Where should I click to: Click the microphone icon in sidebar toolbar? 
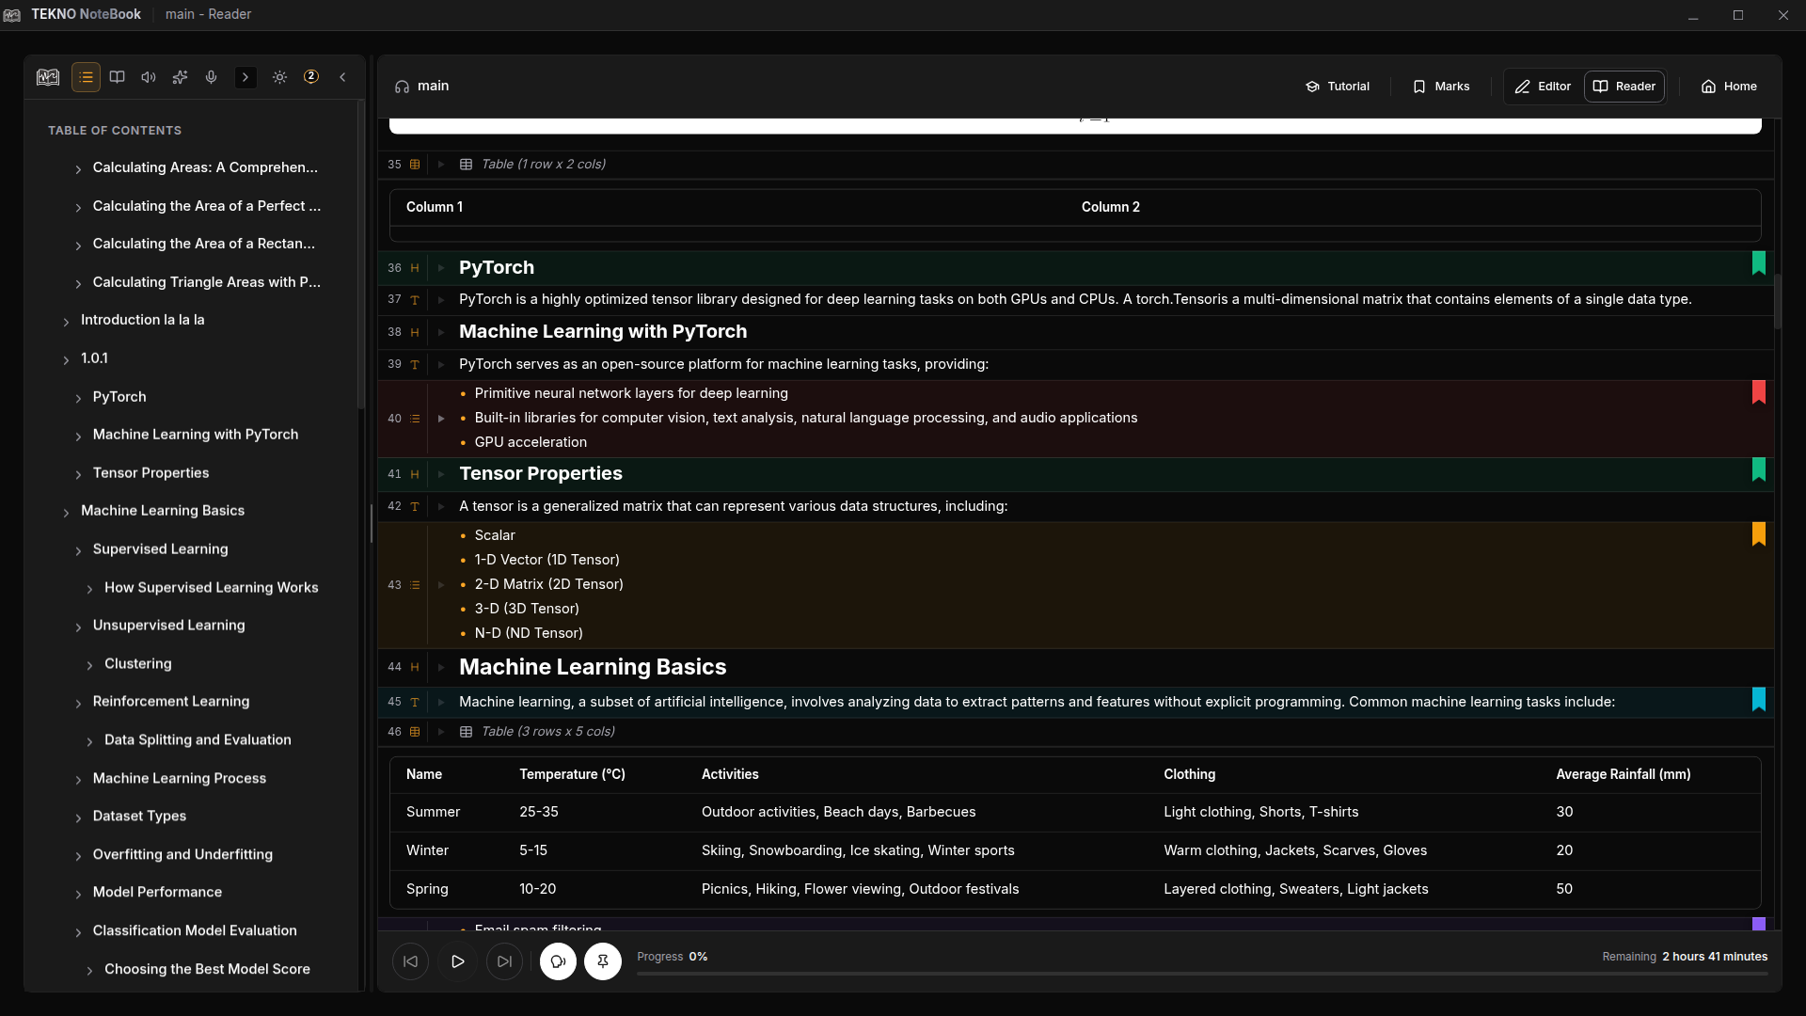(x=212, y=77)
